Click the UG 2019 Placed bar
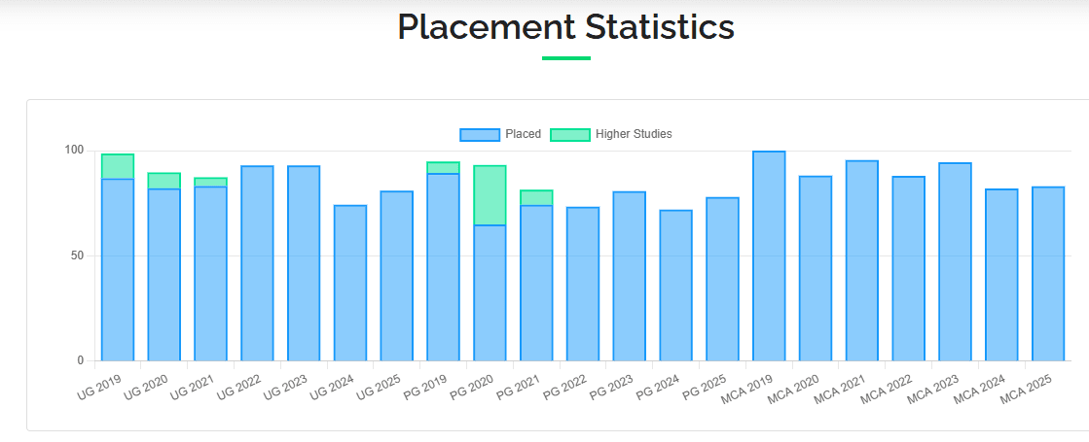 [118, 270]
